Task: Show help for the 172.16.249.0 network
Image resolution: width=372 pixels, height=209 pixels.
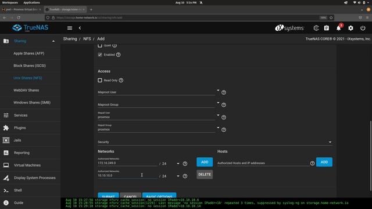Action: [x=185, y=164]
